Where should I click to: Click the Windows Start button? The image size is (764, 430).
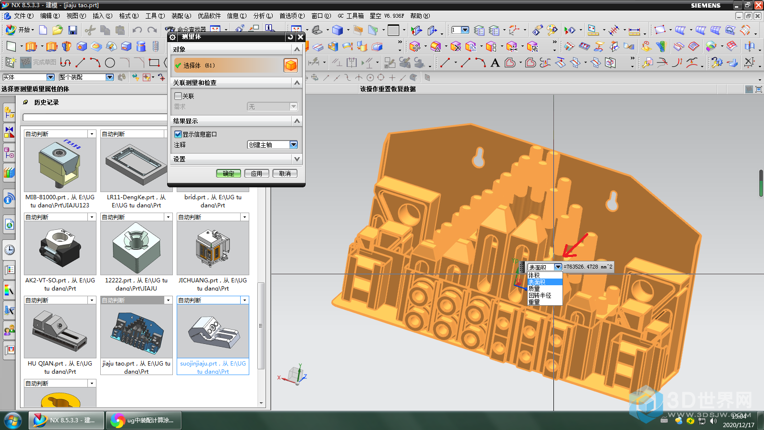click(x=12, y=420)
